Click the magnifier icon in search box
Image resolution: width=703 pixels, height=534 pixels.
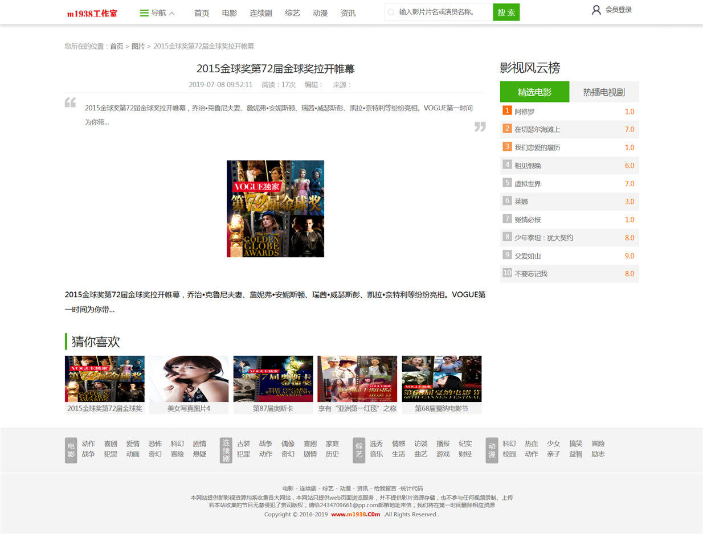391,12
